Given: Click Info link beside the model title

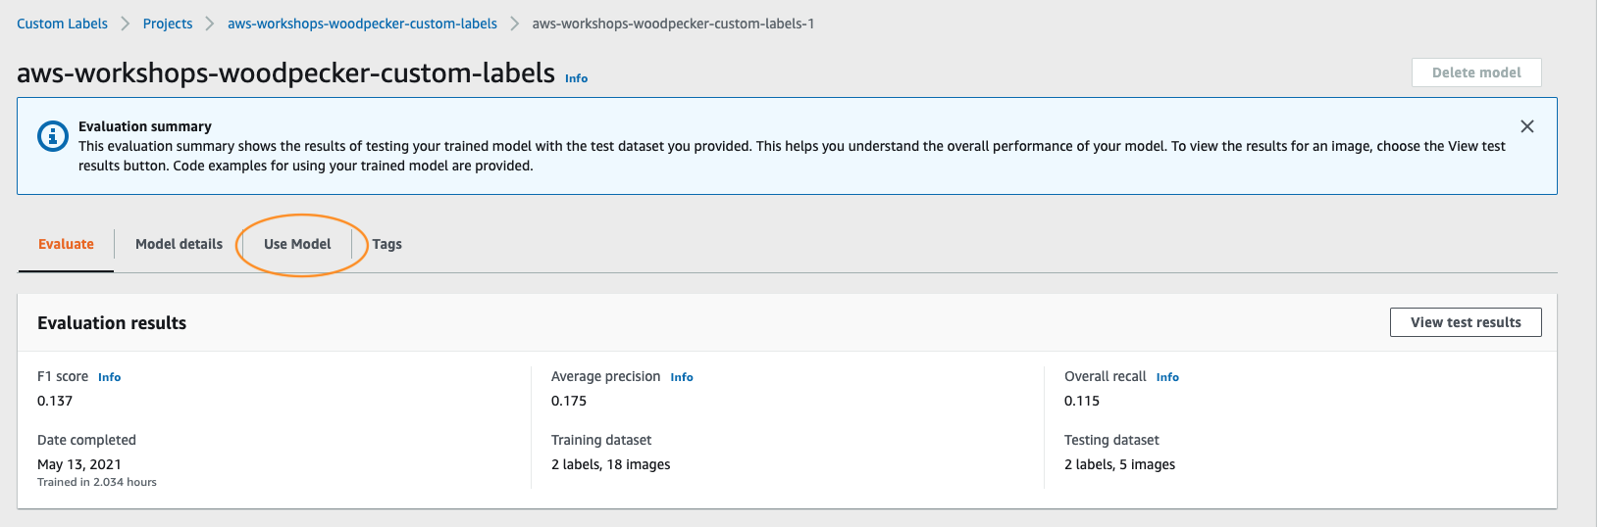Looking at the screenshot, I should (577, 78).
